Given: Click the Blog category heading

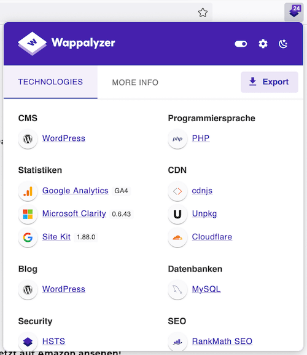Looking at the screenshot, I should 28,269.
